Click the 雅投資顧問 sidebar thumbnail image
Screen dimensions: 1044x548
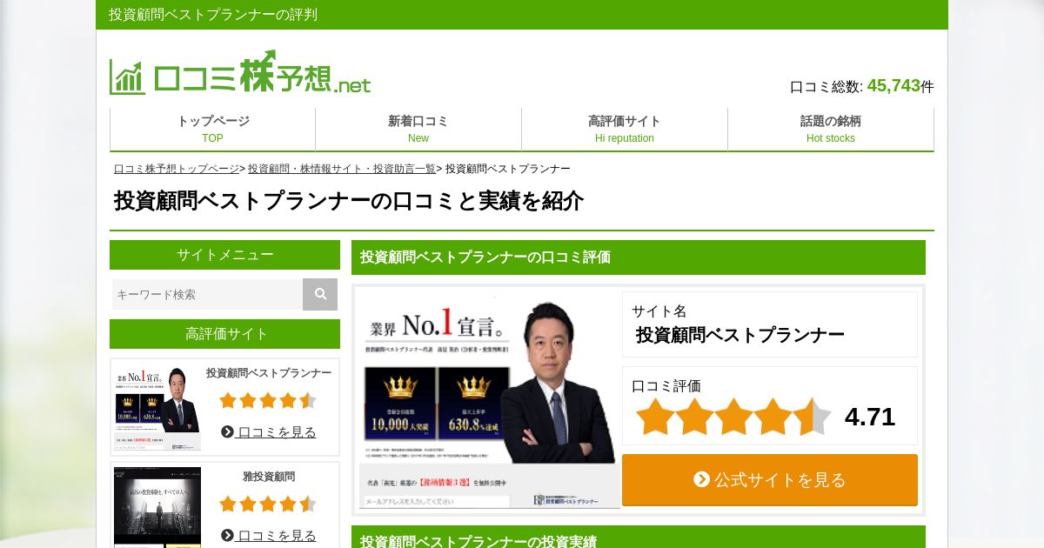[x=157, y=507]
